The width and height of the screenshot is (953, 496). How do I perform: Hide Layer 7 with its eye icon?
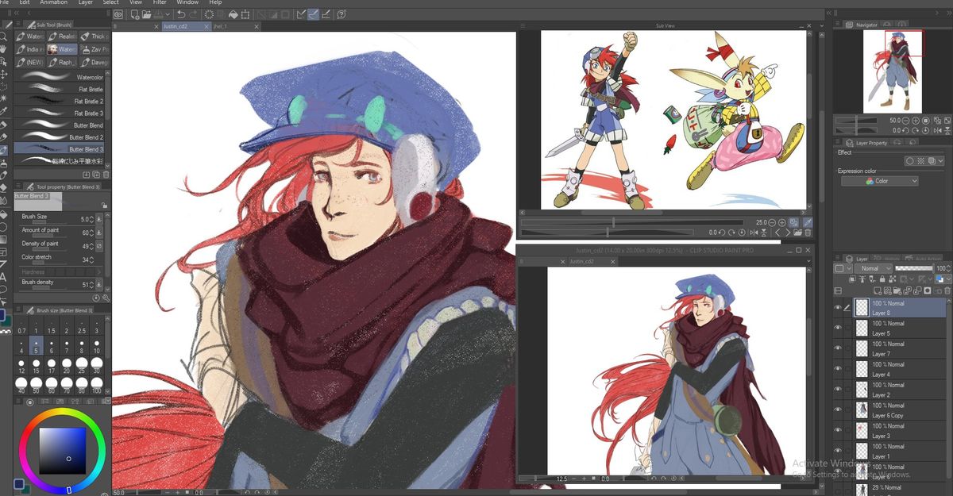click(x=837, y=348)
